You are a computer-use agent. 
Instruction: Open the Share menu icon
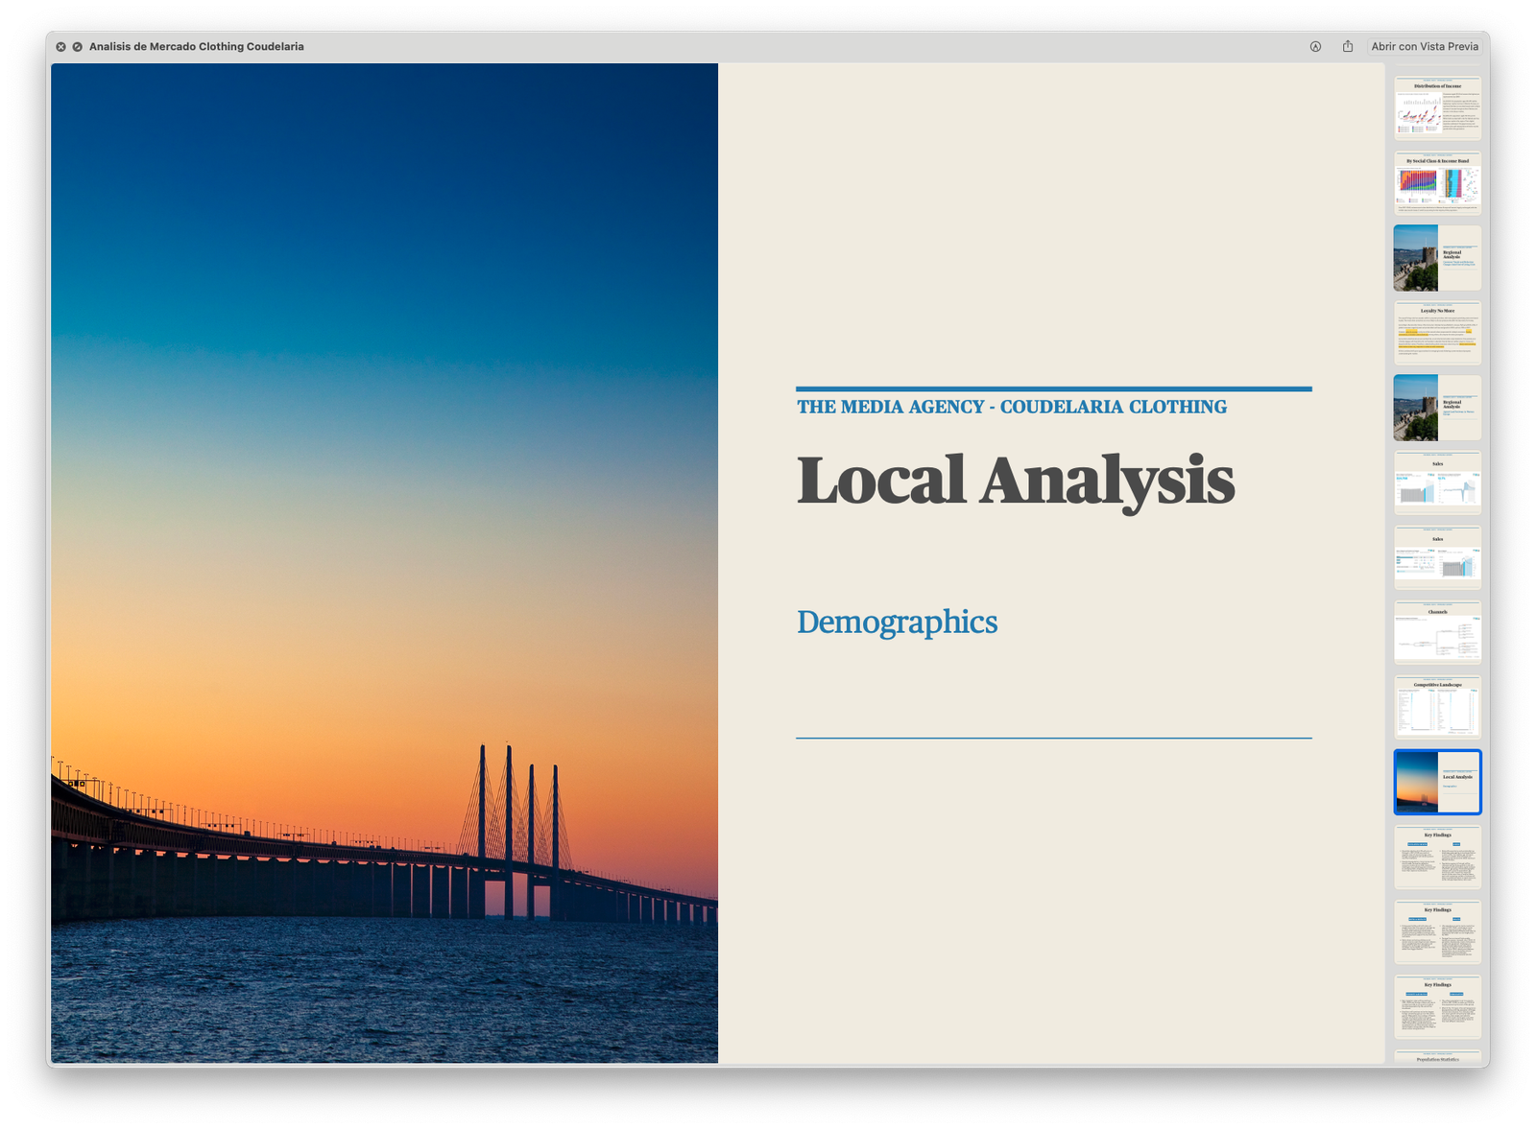(x=1348, y=46)
